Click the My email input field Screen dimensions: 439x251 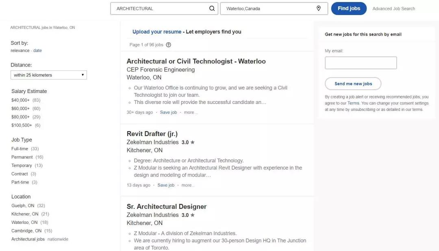coord(361,63)
